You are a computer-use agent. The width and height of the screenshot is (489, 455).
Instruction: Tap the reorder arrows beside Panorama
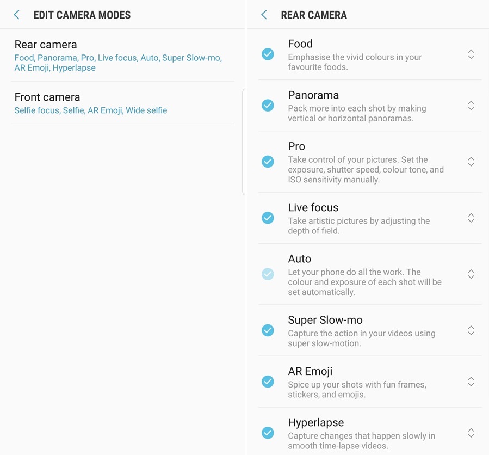(x=471, y=106)
